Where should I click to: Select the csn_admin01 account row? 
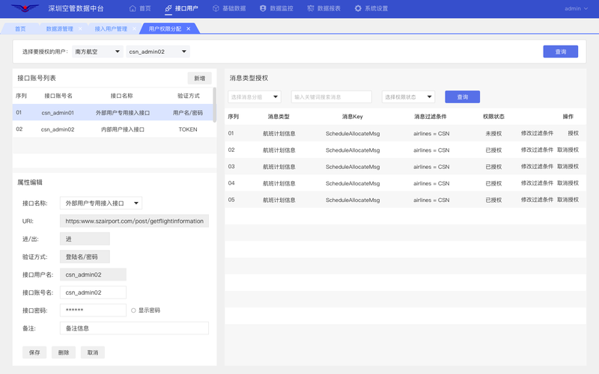[x=113, y=113]
